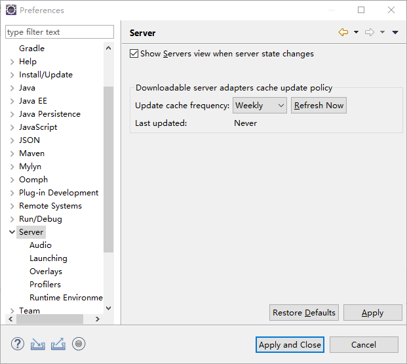Open the Update cache frequency dropdown
Screen dimensions: 407x364
260,105
